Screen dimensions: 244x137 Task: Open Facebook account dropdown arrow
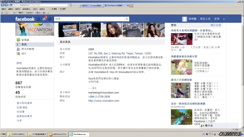224,19
